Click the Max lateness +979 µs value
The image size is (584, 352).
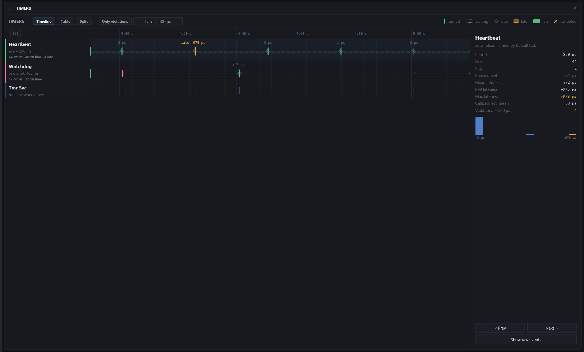click(568, 96)
